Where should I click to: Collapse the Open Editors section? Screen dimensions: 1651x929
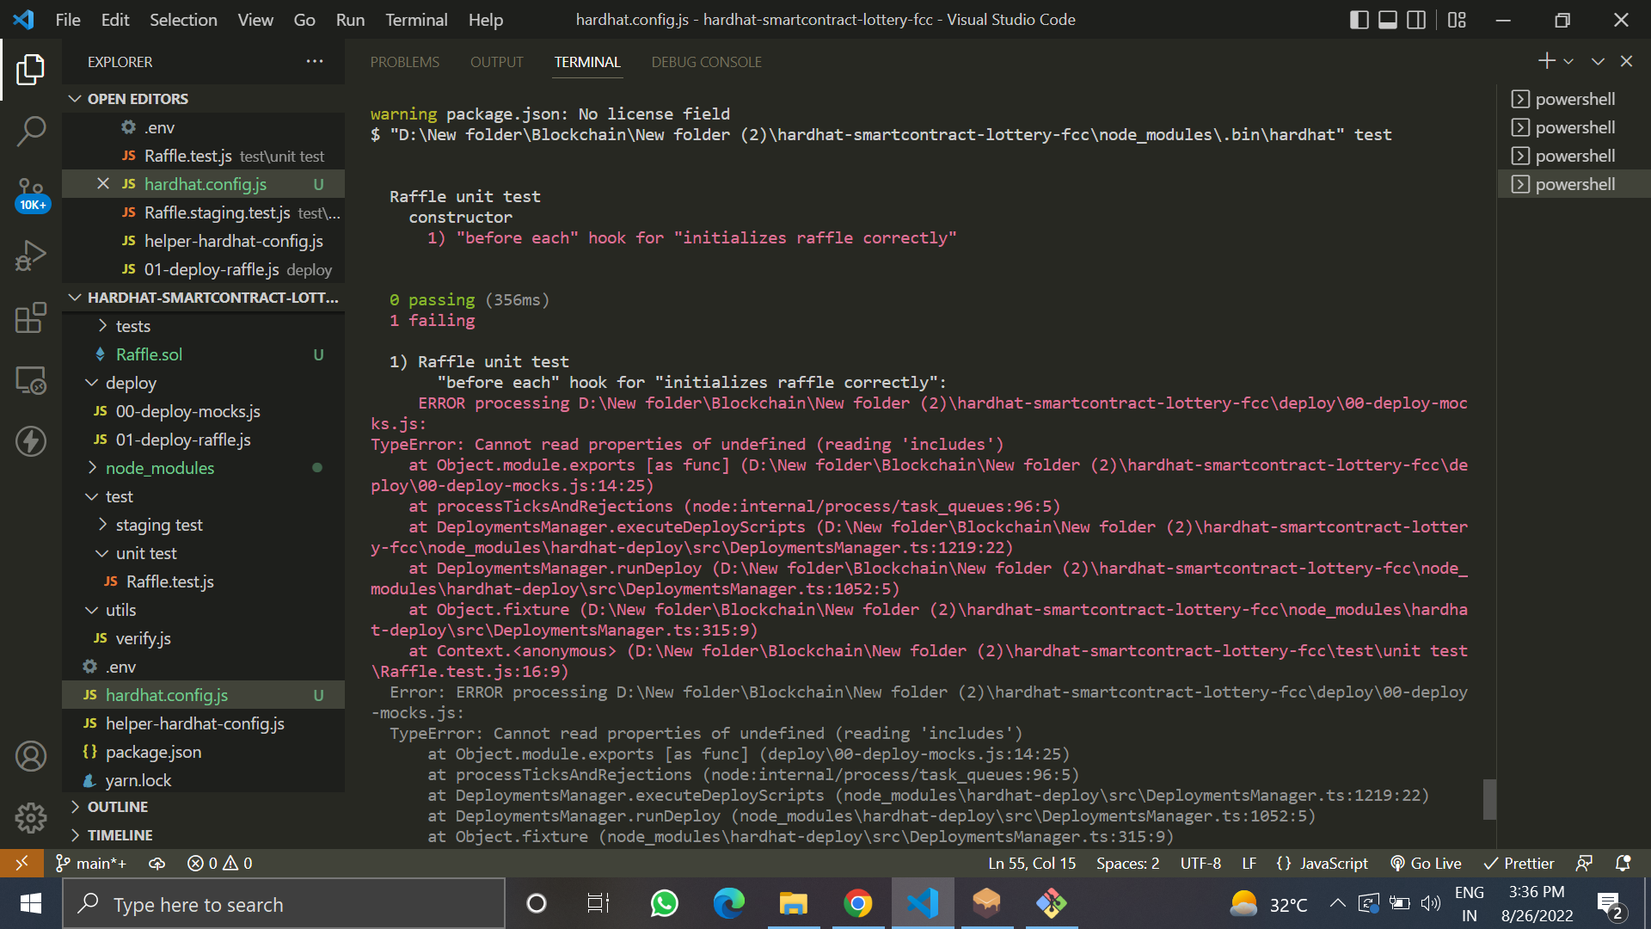point(203,99)
